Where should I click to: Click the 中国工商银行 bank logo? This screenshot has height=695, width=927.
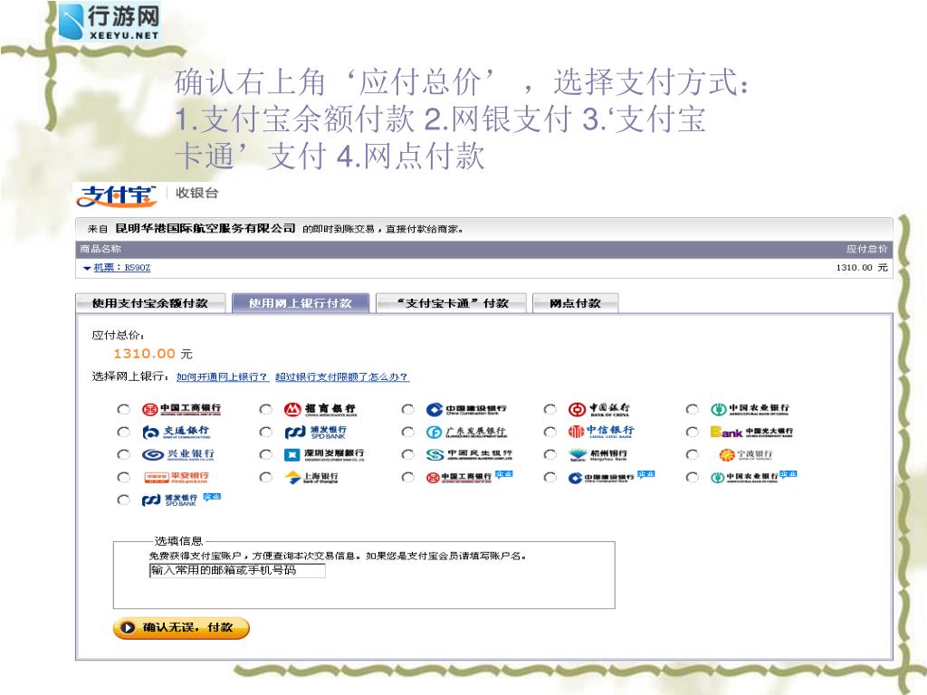(x=181, y=409)
